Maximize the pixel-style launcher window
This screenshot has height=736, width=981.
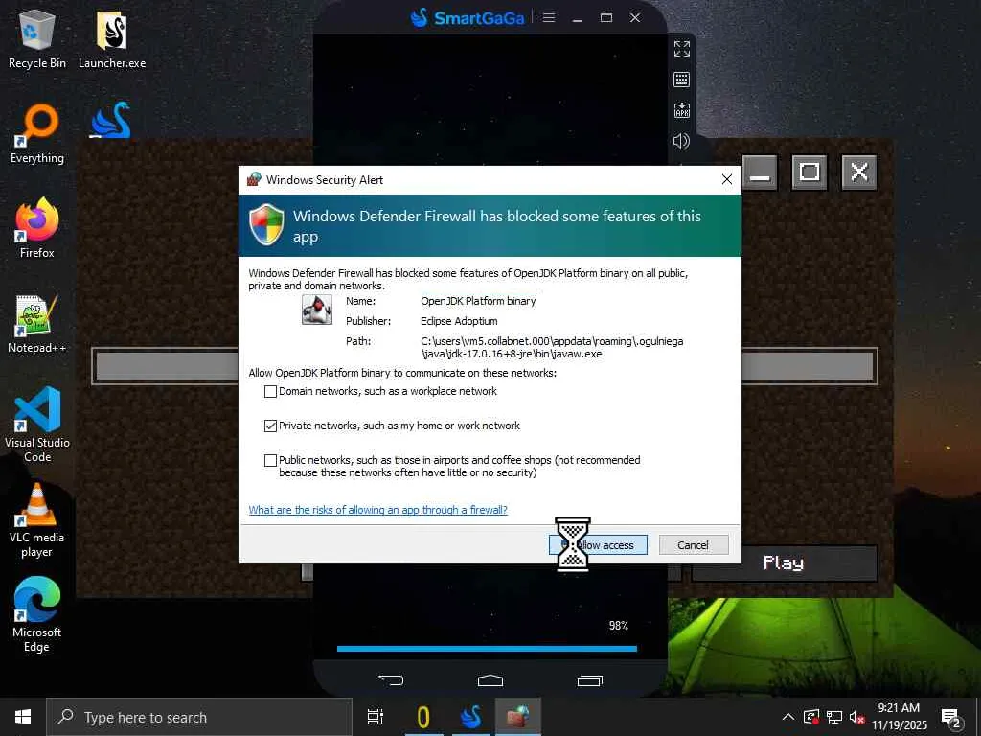point(809,172)
